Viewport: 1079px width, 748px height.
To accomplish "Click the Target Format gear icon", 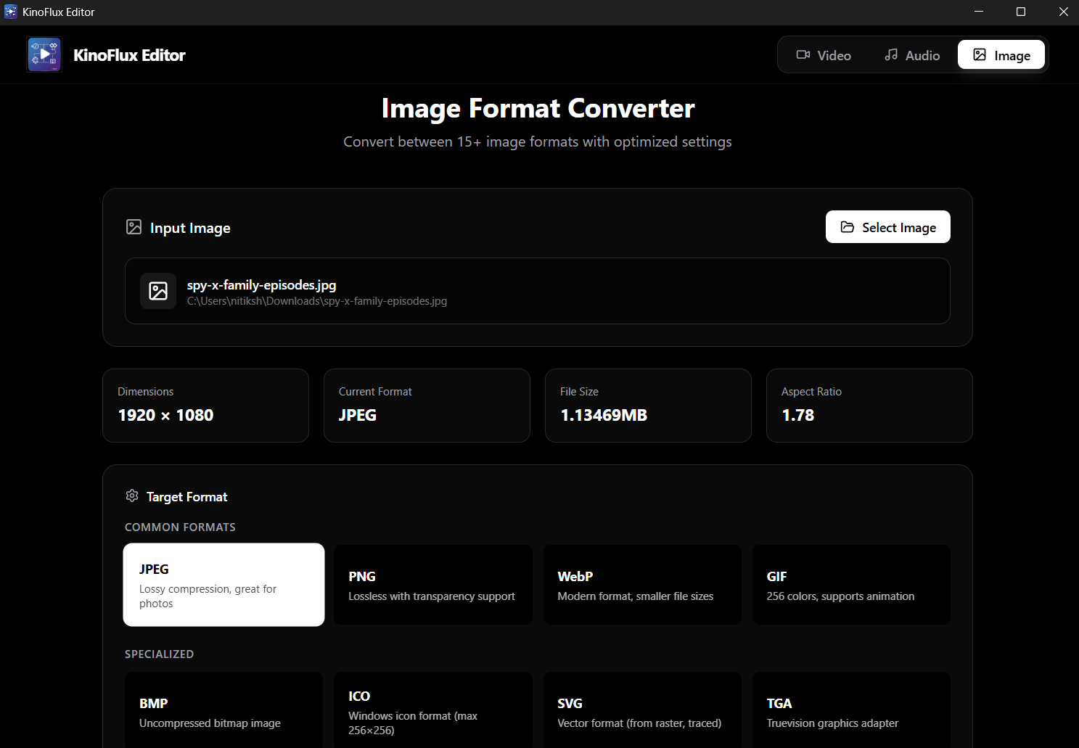I will [132, 496].
